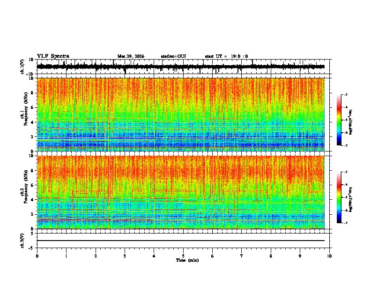Click the "2" kHz tick of ch.1 spectrogram
Image resolution: width=371 pixels, height=287 pixels.
point(32,137)
